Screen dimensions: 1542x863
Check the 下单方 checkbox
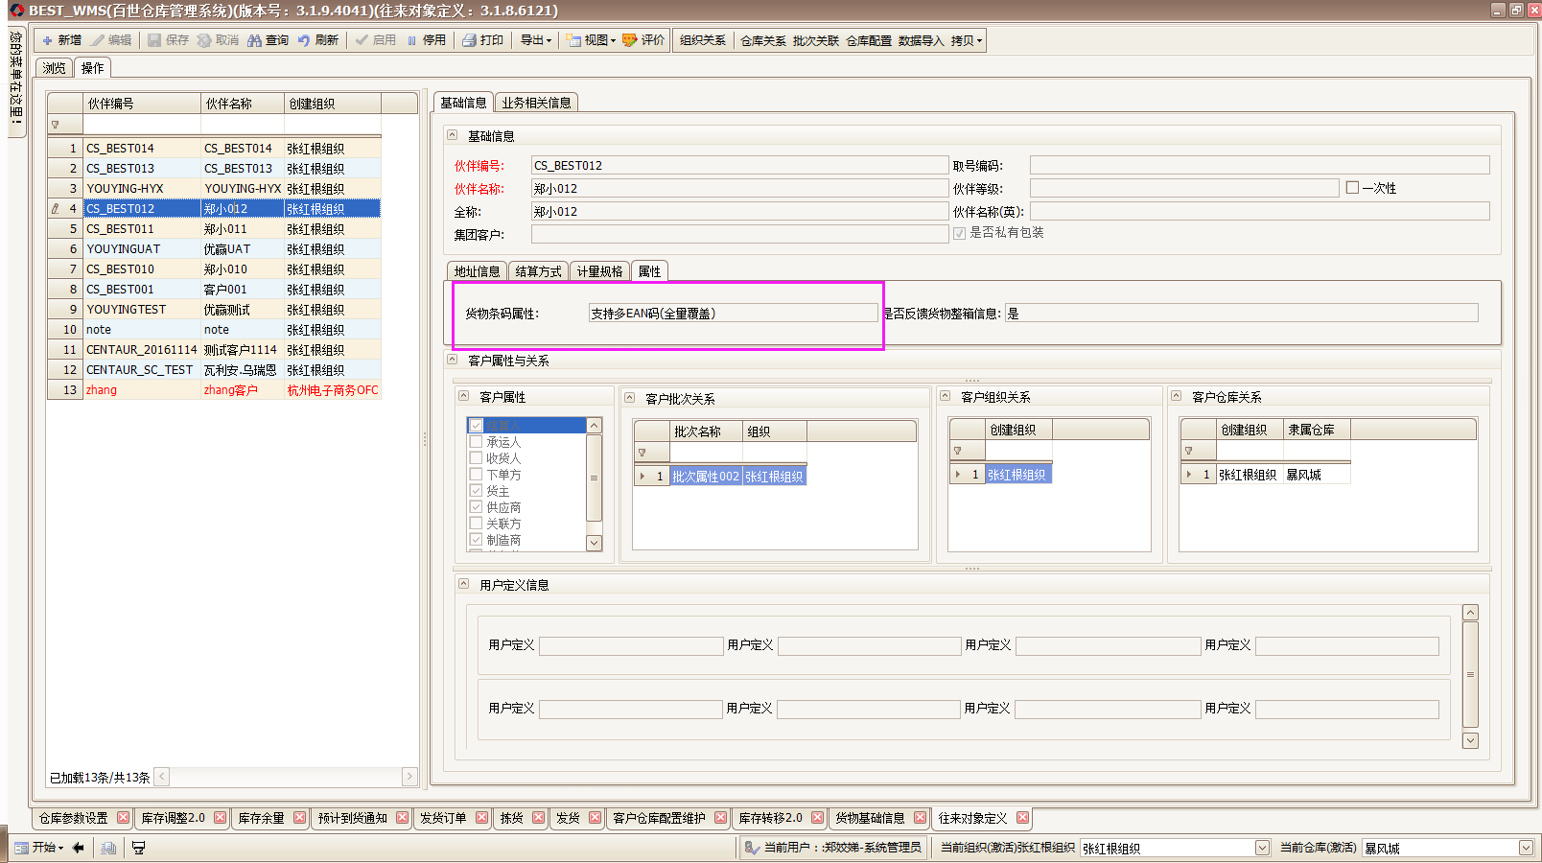click(x=476, y=474)
